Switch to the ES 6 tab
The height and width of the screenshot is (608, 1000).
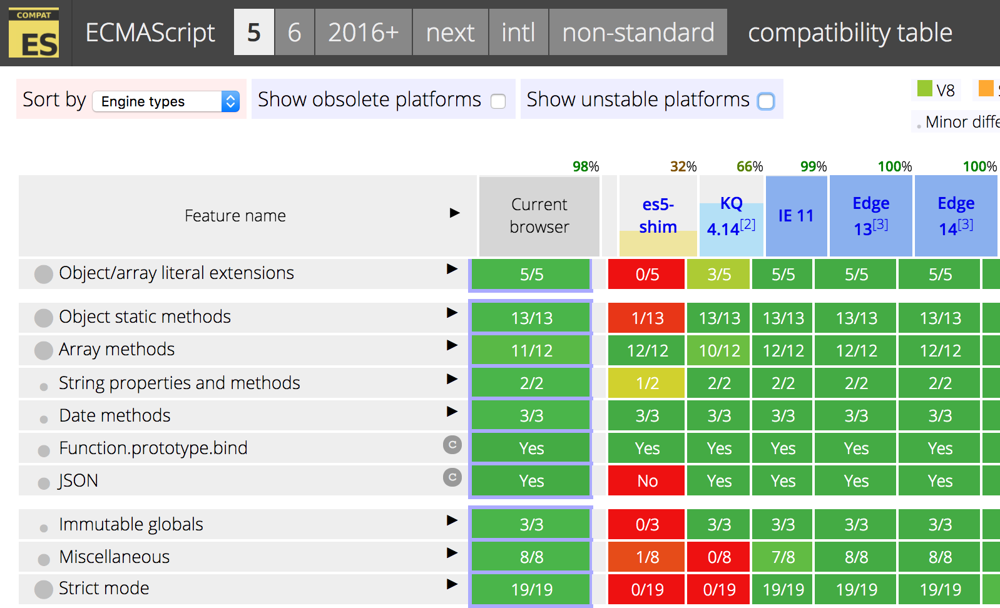coord(294,33)
